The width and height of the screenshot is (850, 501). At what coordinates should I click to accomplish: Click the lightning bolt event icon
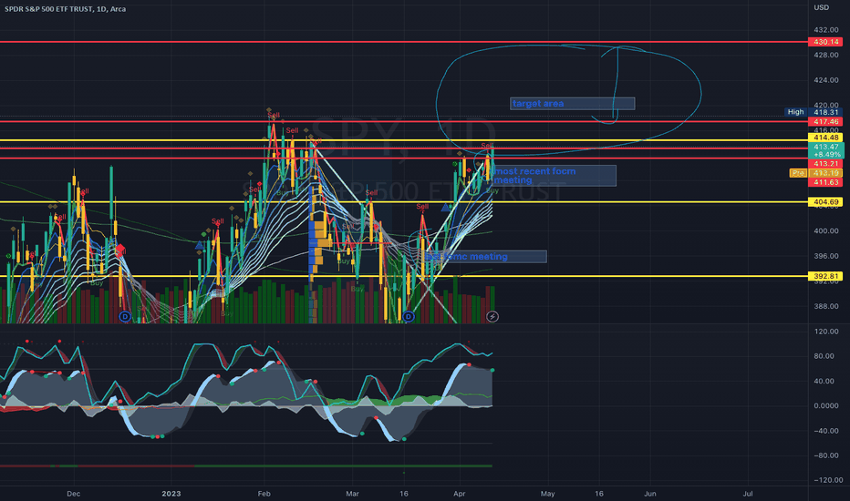pos(492,316)
